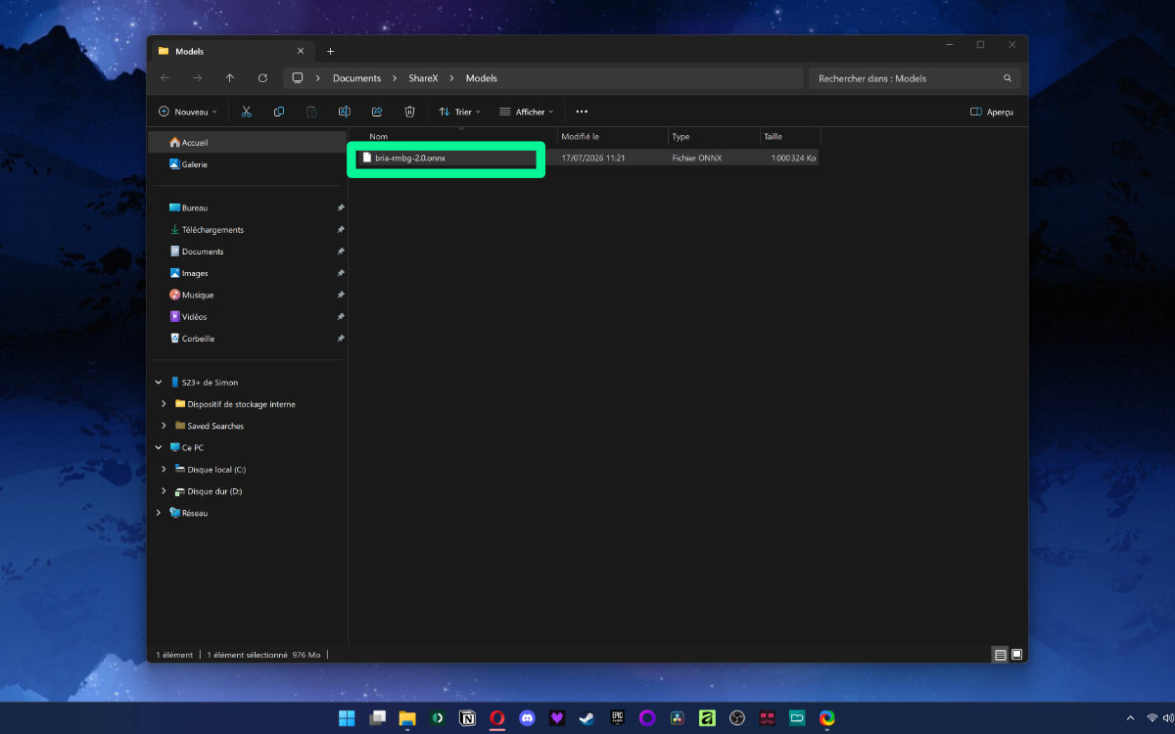Switch to details view icon in status bar
This screenshot has width=1175, height=734.
1000,655
